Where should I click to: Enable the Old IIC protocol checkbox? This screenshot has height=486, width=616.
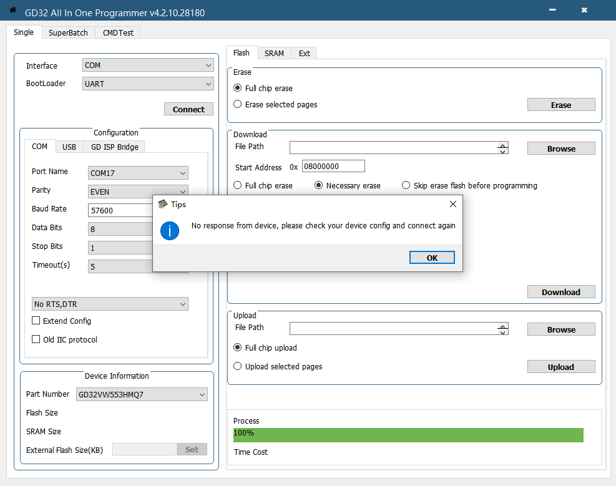point(36,339)
